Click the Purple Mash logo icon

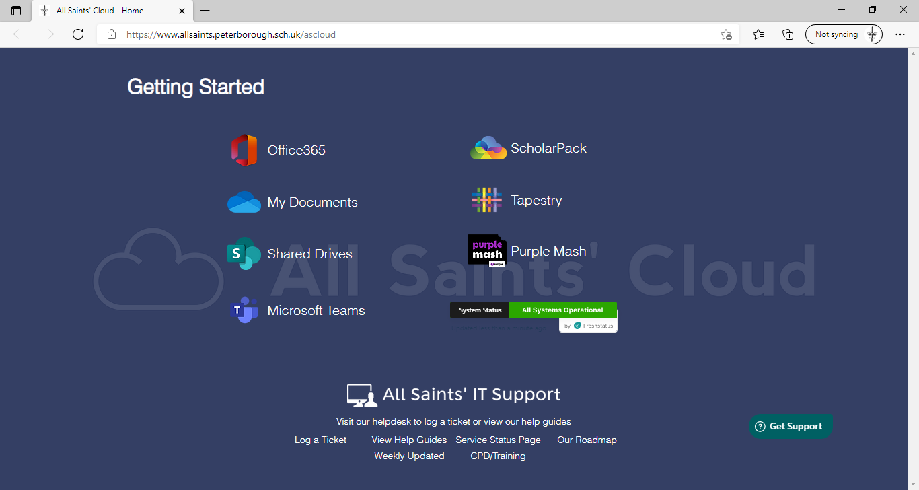(x=487, y=251)
